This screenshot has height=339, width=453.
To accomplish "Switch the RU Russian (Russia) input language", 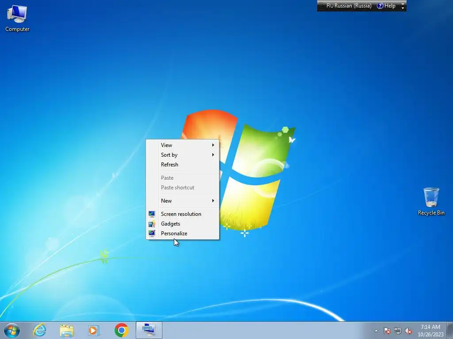I will coord(349,6).
